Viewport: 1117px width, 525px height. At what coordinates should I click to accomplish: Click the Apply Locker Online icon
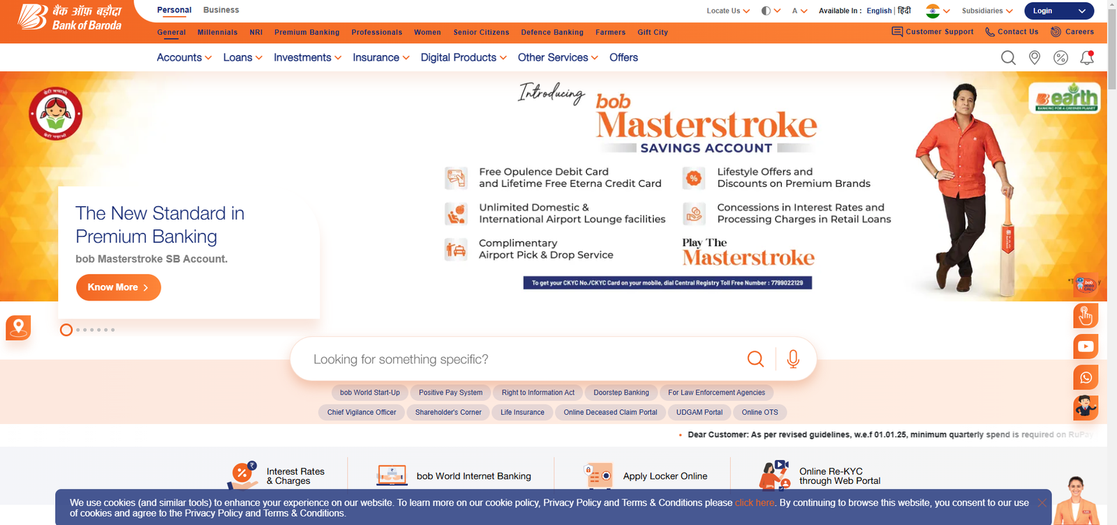pyautogui.click(x=599, y=475)
